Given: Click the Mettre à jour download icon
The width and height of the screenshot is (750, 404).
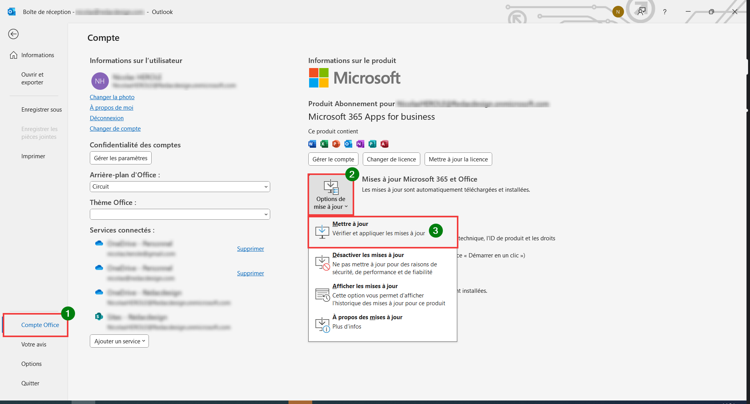Looking at the screenshot, I should pos(322,231).
